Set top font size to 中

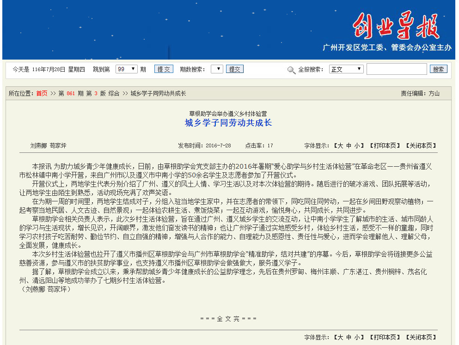click(x=349, y=145)
